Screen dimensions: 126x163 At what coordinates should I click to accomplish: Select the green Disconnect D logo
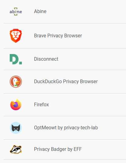16,59
